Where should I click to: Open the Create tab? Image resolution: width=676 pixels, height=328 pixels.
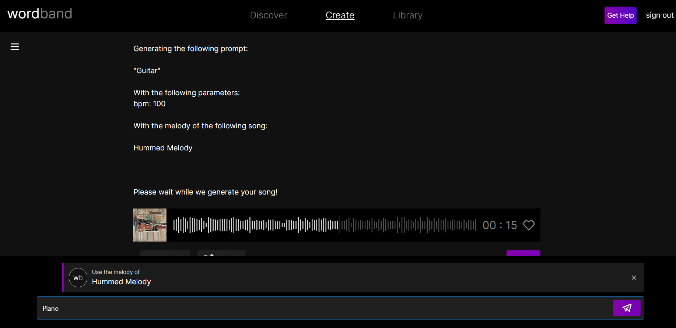pos(340,15)
